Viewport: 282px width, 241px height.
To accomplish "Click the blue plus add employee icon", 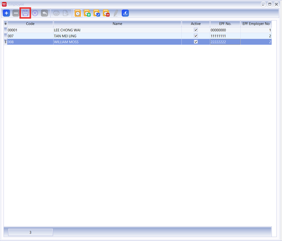I will click(7, 14).
